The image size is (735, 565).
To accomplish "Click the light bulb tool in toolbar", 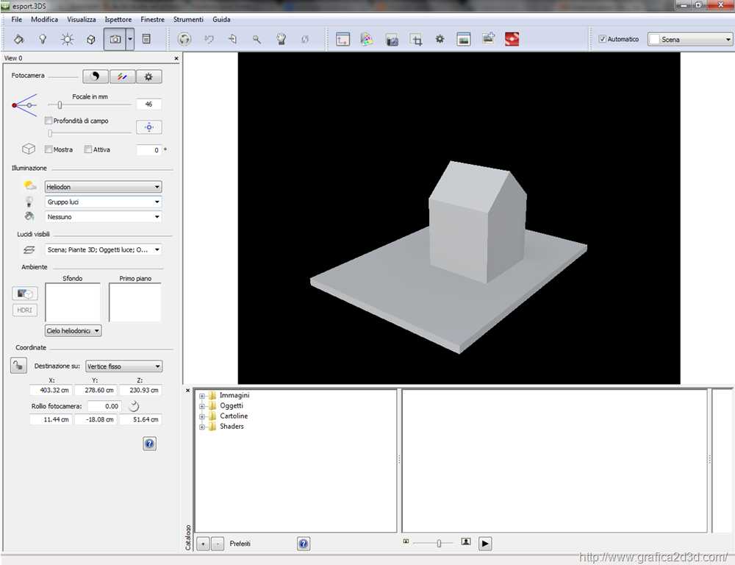I will (43, 39).
